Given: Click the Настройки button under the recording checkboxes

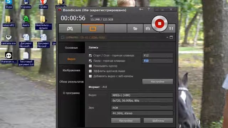Looking at the screenshot, I should (x=157, y=81).
